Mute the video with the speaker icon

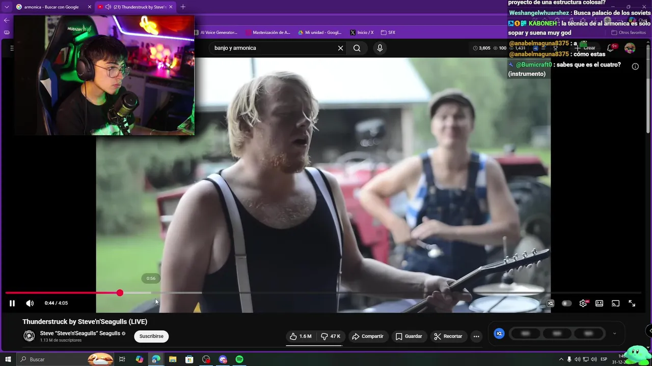coord(30,303)
